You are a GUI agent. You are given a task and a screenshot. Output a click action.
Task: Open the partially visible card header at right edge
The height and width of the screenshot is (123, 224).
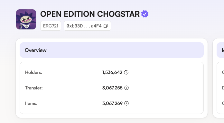point(220,50)
